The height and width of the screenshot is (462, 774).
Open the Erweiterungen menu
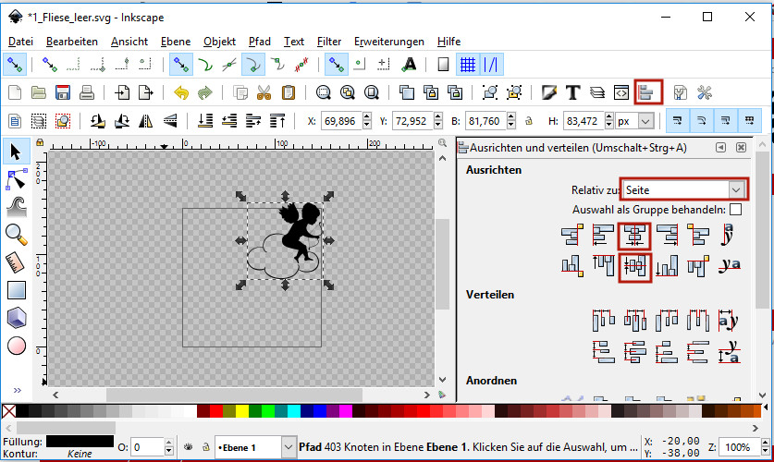pos(388,42)
